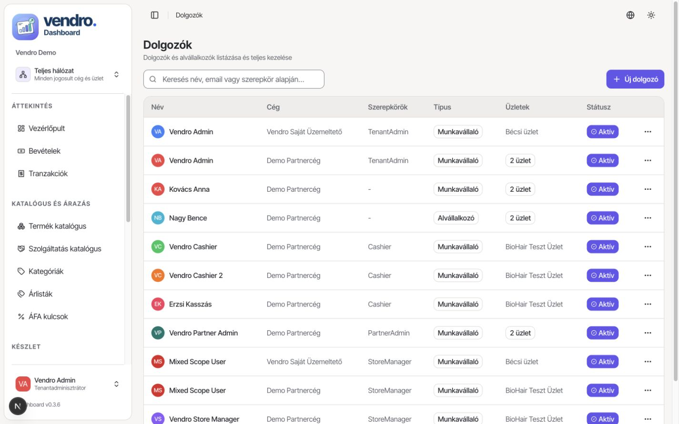The width and height of the screenshot is (679, 424).
Task: Click 2 üzlet badge for Vendro Partner Admin
Action: (520, 333)
